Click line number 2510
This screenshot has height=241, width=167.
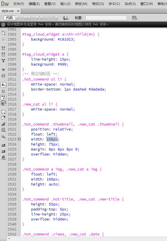coord(12,74)
